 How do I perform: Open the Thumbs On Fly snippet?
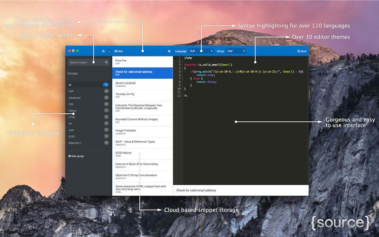[143, 95]
